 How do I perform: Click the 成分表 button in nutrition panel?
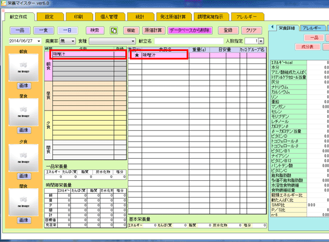[x=307, y=47]
